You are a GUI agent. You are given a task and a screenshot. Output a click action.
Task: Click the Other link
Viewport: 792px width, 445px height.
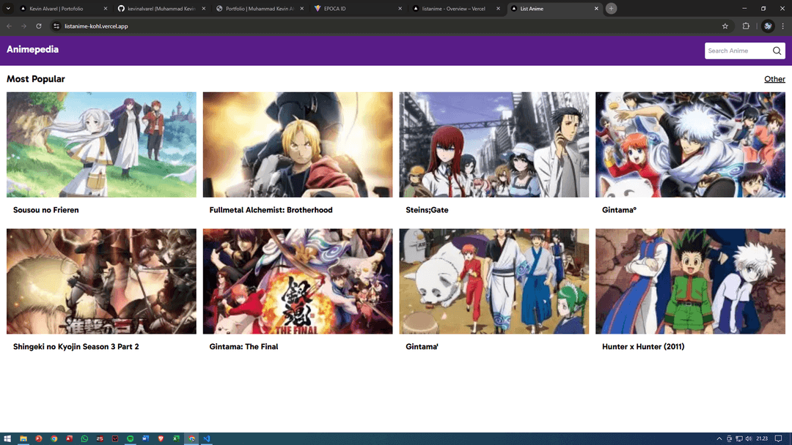click(774, 79)
